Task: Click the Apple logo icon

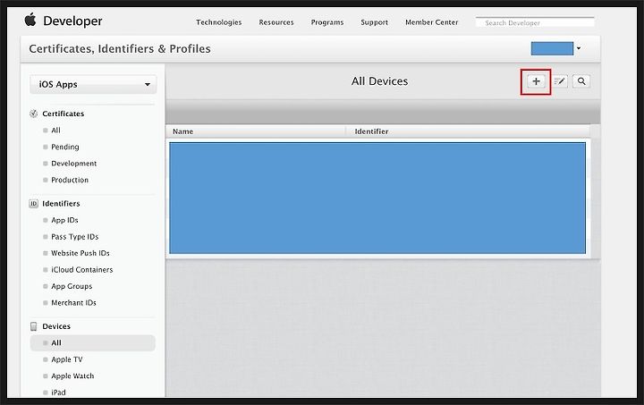Action: tap(30, 20)
